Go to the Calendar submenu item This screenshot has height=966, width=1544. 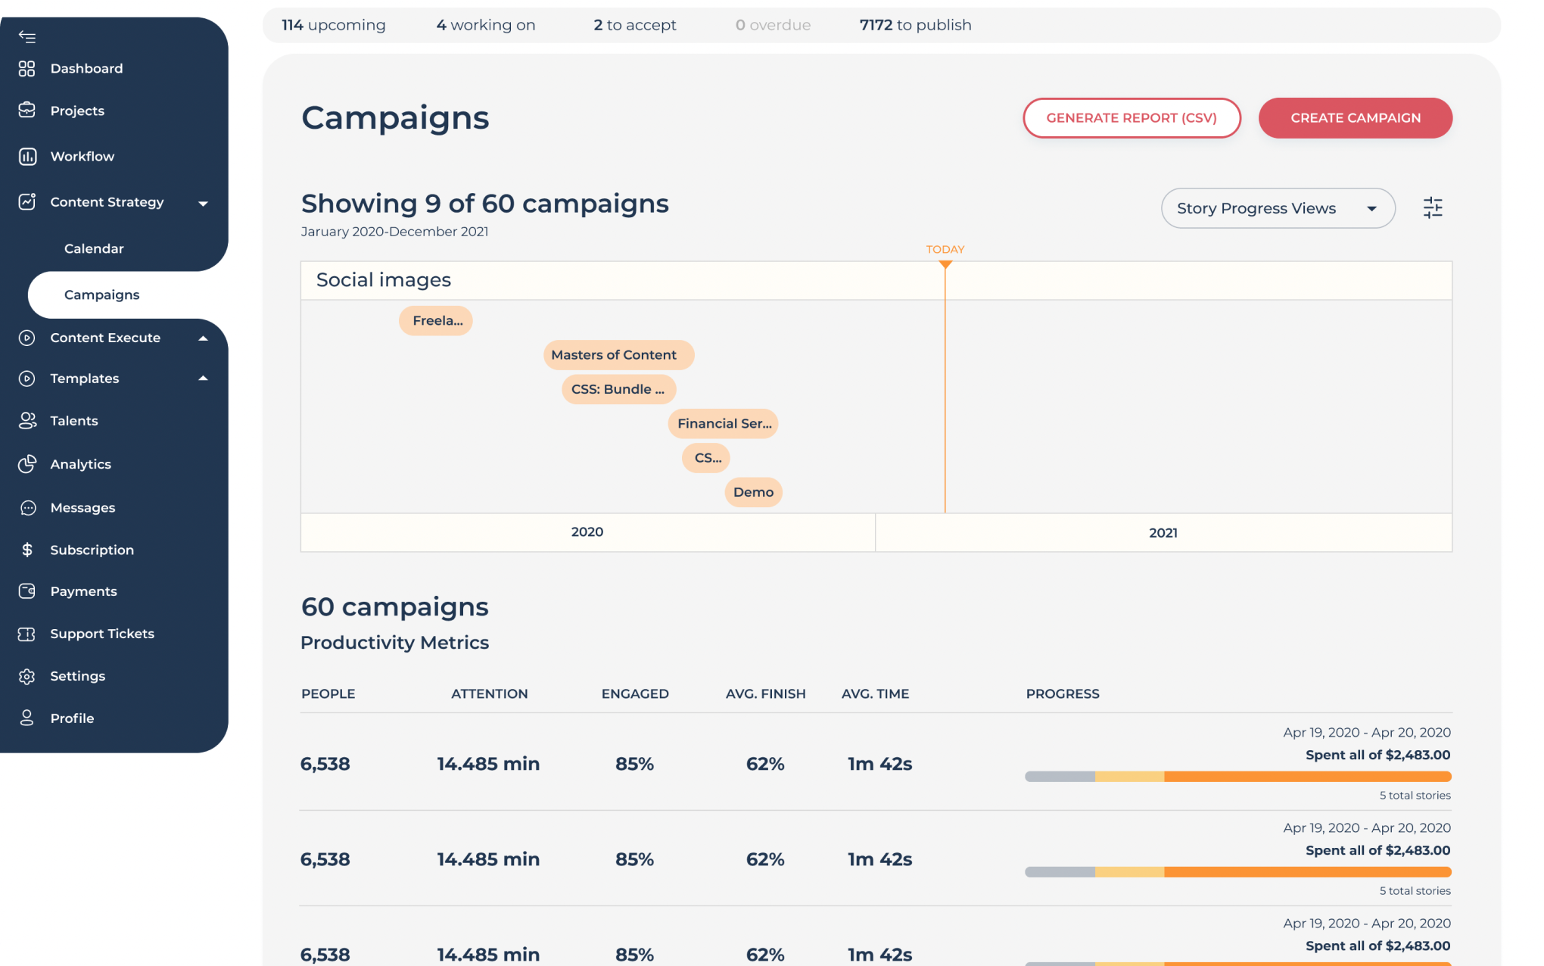pyautogui.click(x=94, y=248)
